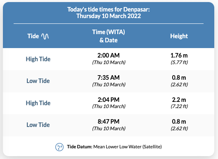
Task: Click the 7:35 AM time entry
Action: click(109, 78)
